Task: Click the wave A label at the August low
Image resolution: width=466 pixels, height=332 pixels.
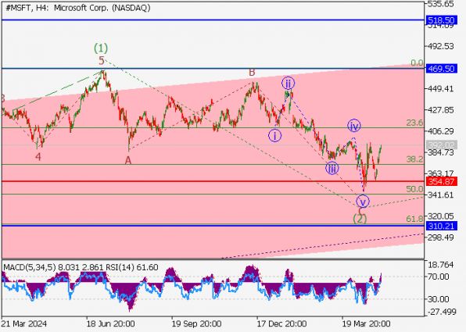Action: [x=128, y=161]
